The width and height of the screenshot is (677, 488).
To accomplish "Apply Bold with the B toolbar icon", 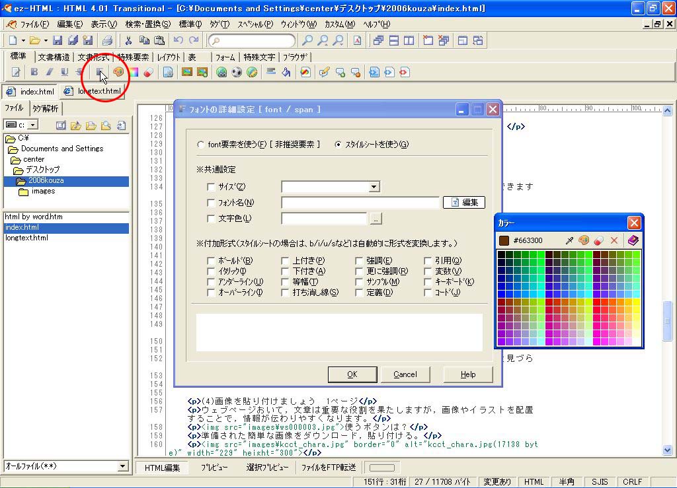I will click(34, 72).
